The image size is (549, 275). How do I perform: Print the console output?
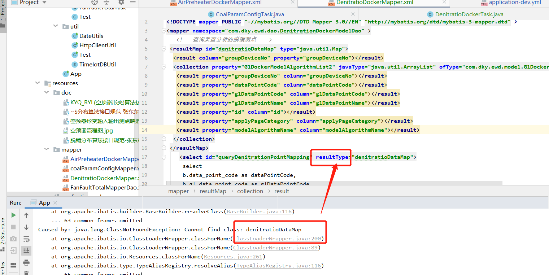[26, 263]
